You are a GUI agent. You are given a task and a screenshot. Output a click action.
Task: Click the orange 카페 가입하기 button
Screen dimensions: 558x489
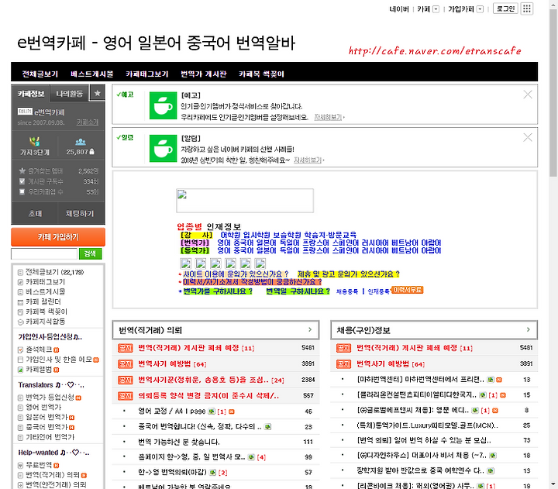tap(58, 237)
